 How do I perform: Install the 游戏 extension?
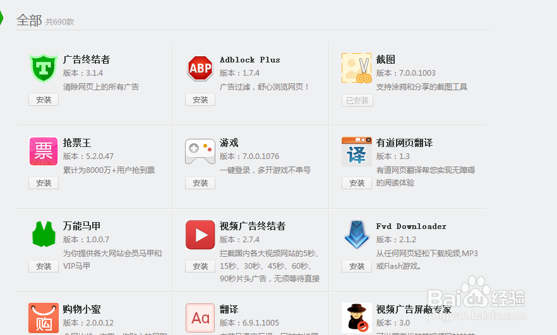pyautogui.click(x=200, y=183)
